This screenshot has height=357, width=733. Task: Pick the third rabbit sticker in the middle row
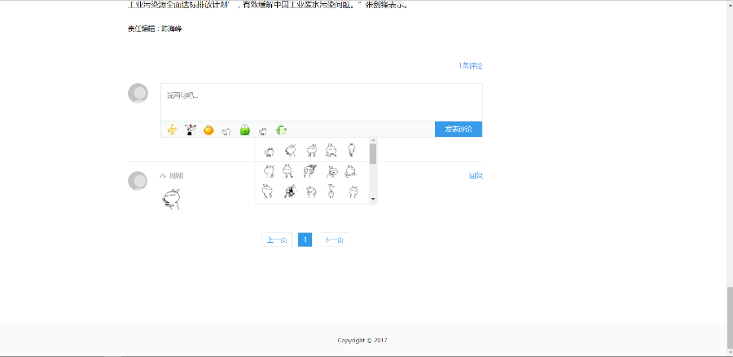[310, 171]
